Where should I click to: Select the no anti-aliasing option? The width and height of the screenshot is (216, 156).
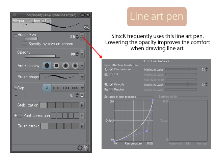(x=47, y=66)
